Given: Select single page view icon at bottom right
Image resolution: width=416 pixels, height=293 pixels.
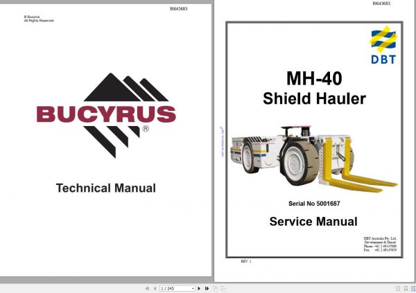Looking at the screenshot, I should [x=398, y=288].
